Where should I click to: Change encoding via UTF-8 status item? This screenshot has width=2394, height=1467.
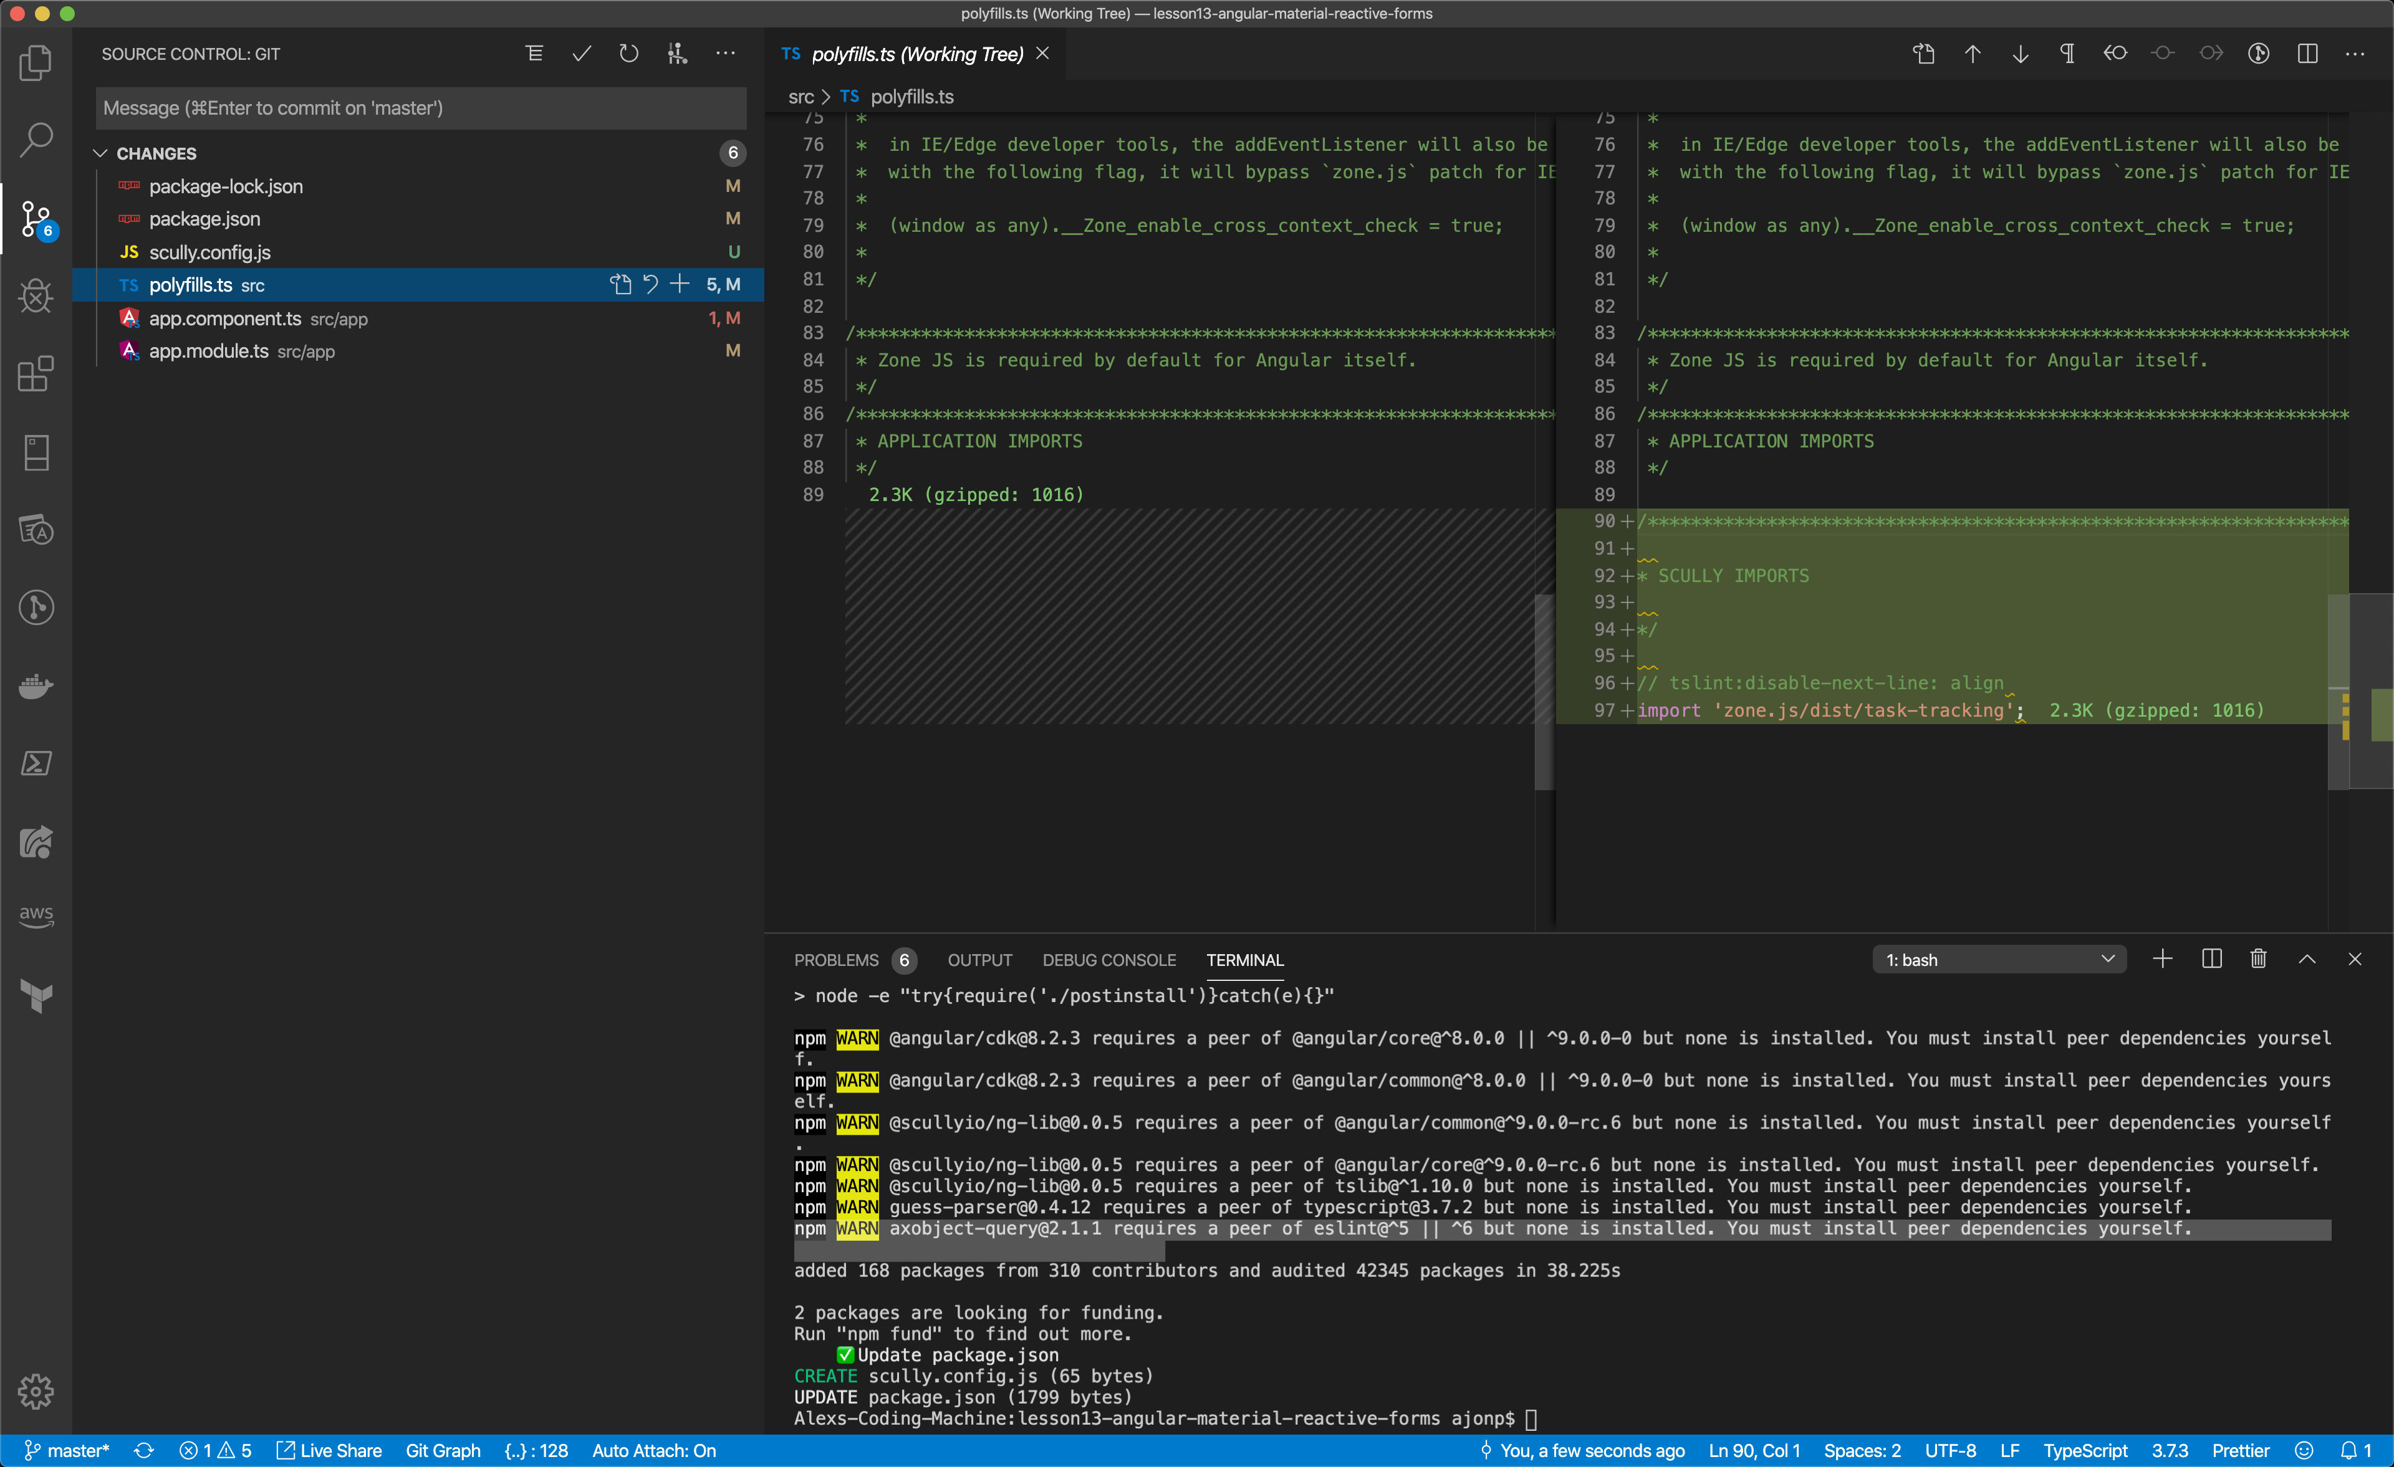pos(1950,1450)
